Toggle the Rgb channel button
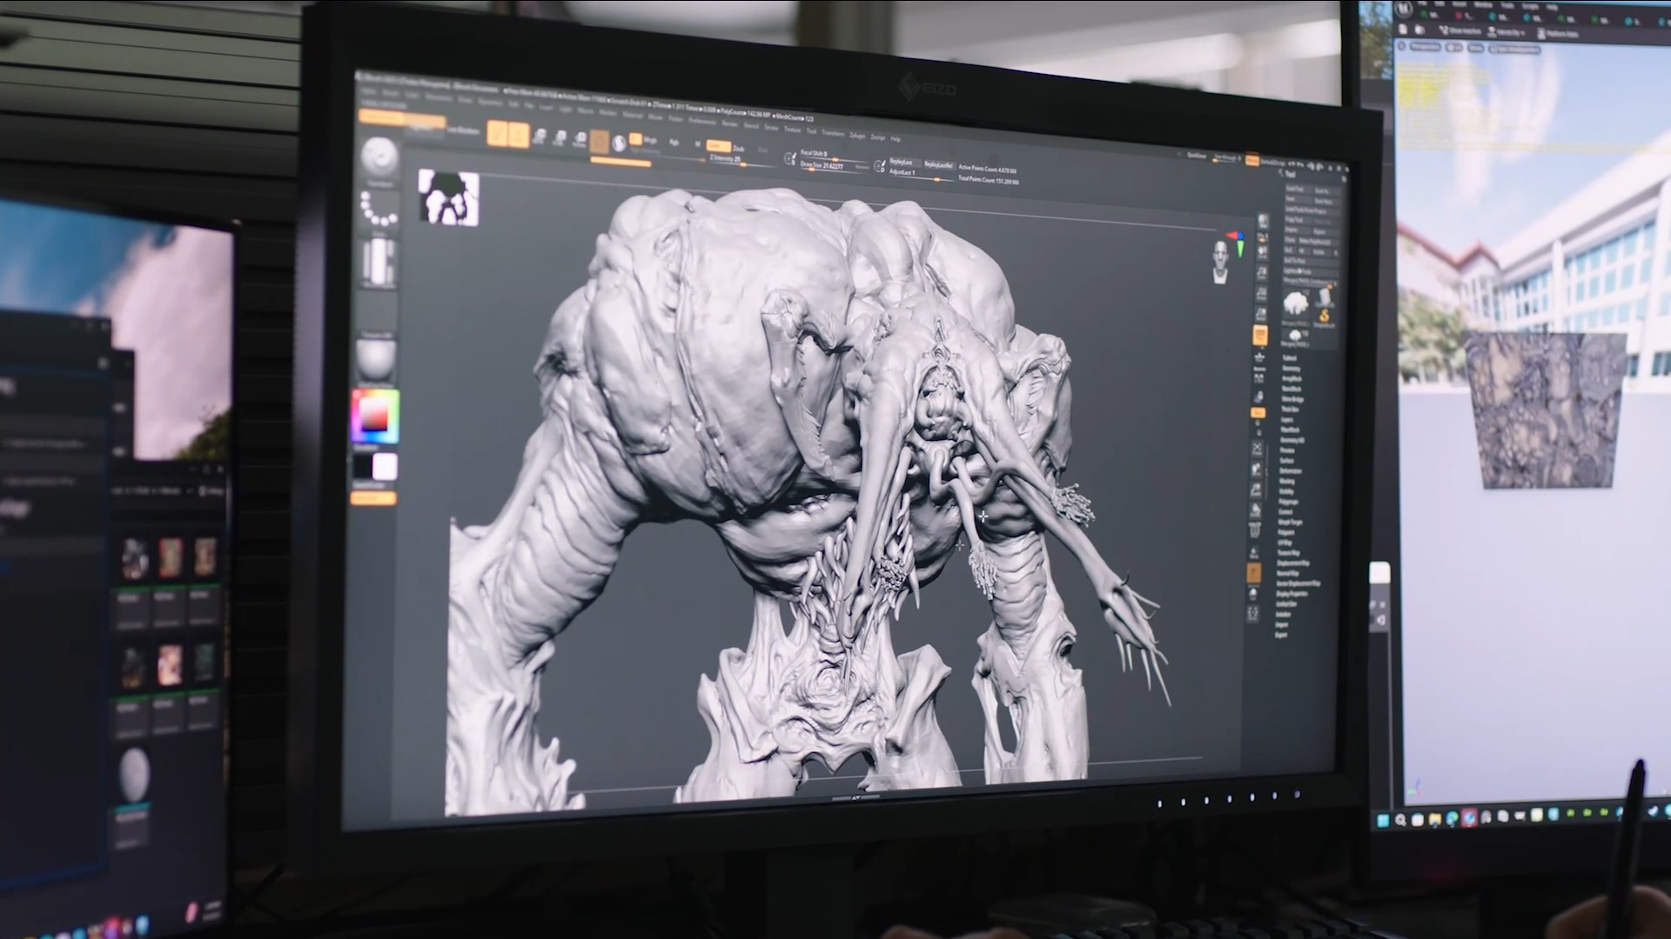Screen dimensions: 1671x939 point(674,142)
